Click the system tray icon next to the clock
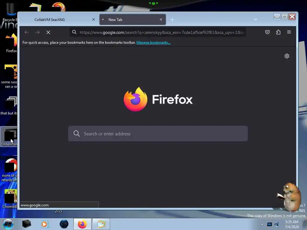Viewport: 307px width, 230px height. (x=277, y=224)
